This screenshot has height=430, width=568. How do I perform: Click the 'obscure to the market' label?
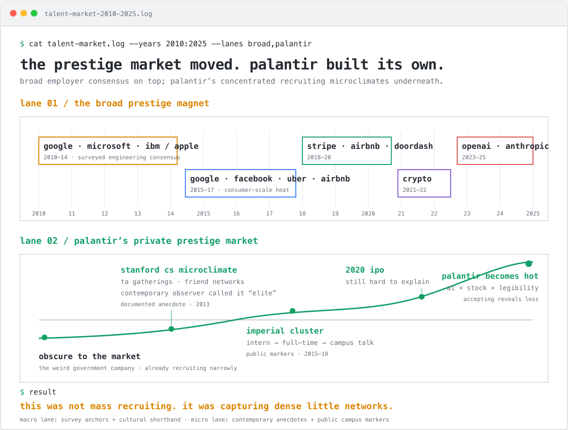click(x=89, y=356)
